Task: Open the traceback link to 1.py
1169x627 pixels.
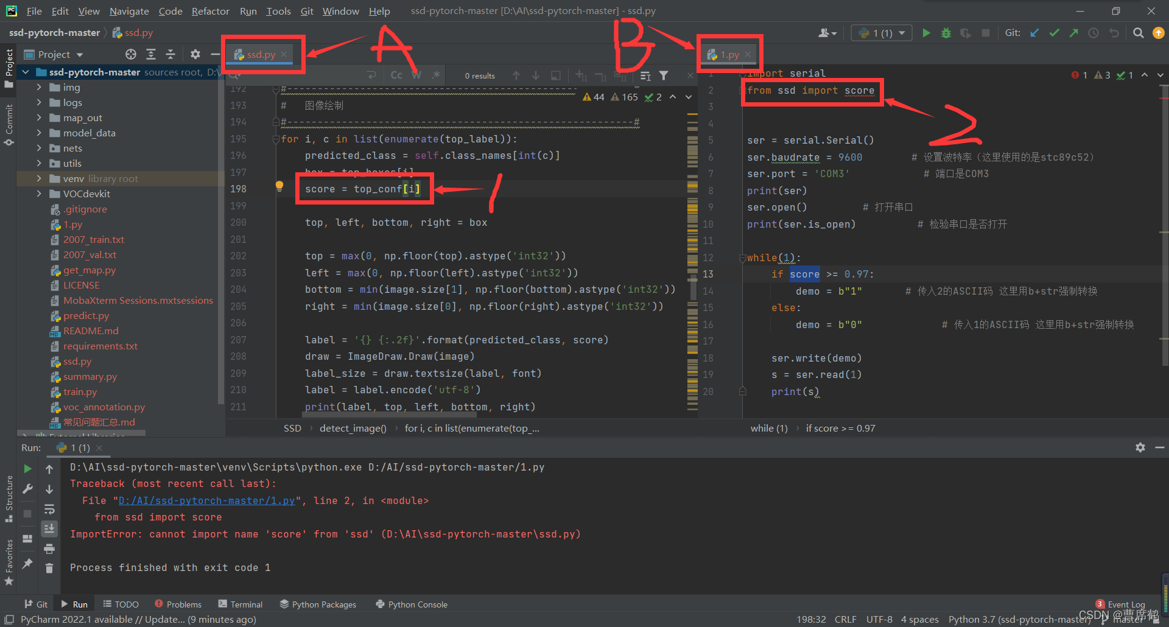Action: pos(207,500)
